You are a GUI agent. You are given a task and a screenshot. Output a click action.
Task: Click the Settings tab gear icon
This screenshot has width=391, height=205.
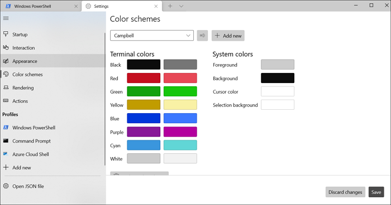click(88, 6)
